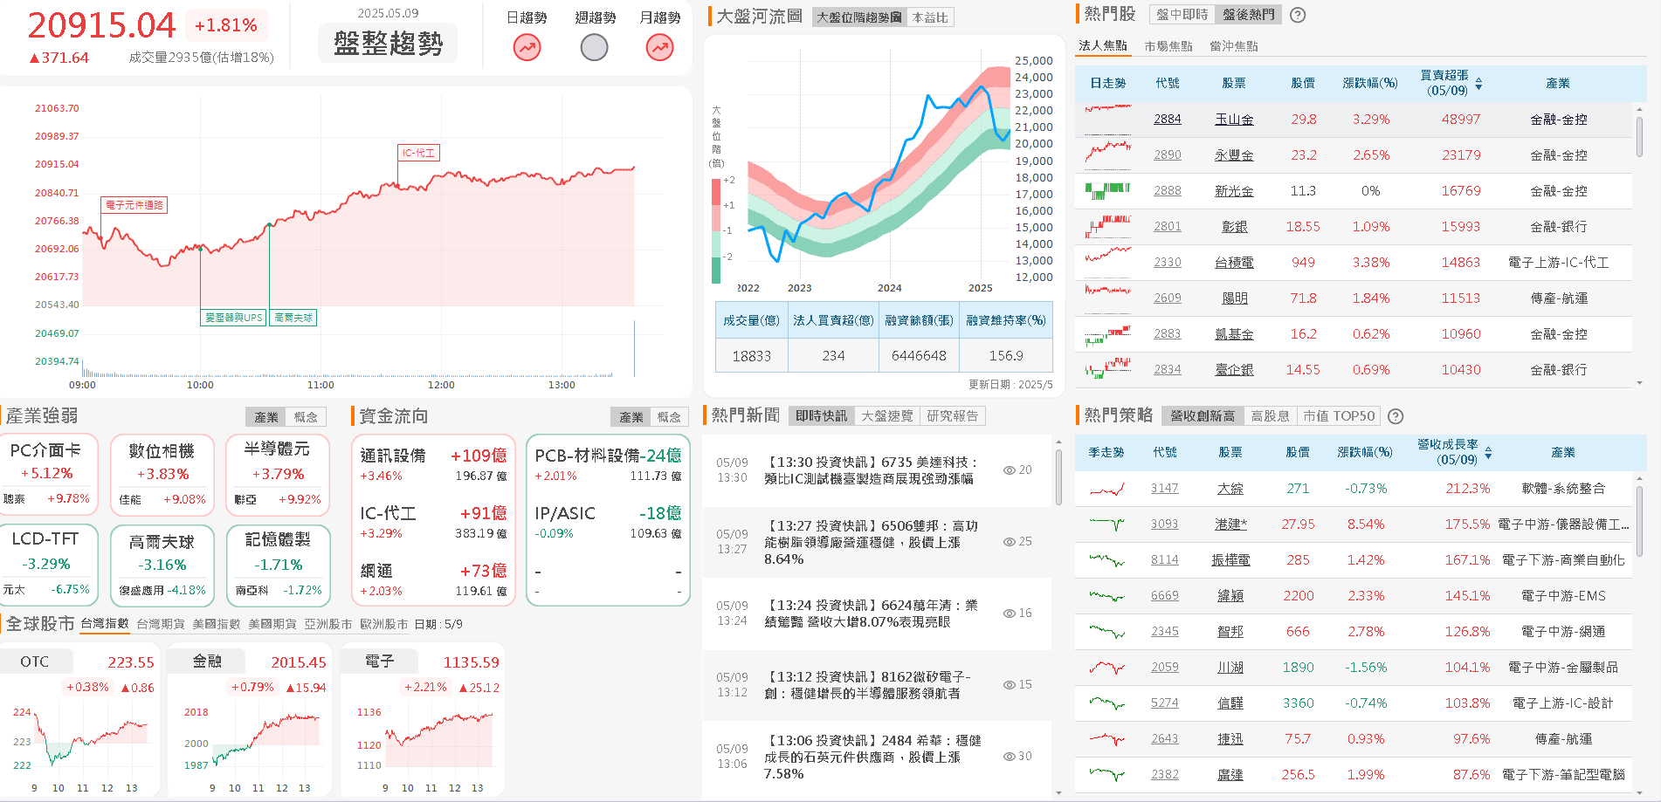Open the 法人焦點 tab
This screenshot has height=802, width=1661.
click(x=1103, y=45)
